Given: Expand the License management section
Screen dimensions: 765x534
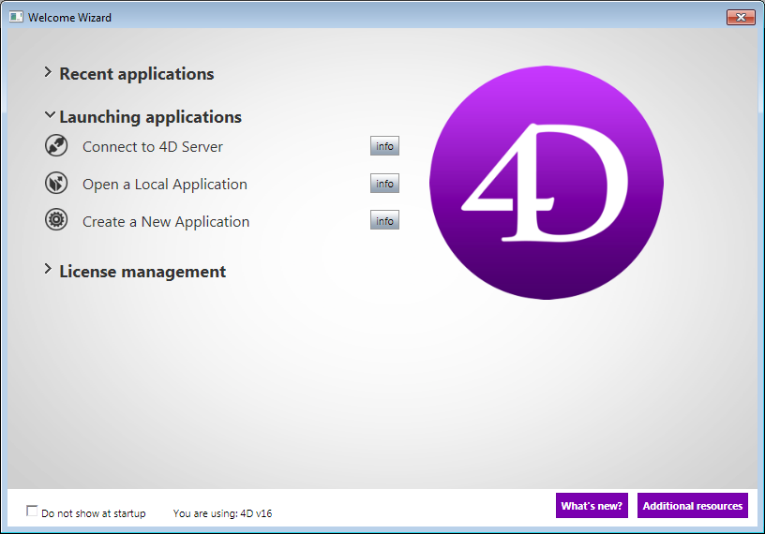Looking at the screenshot, I should [48, 271].
